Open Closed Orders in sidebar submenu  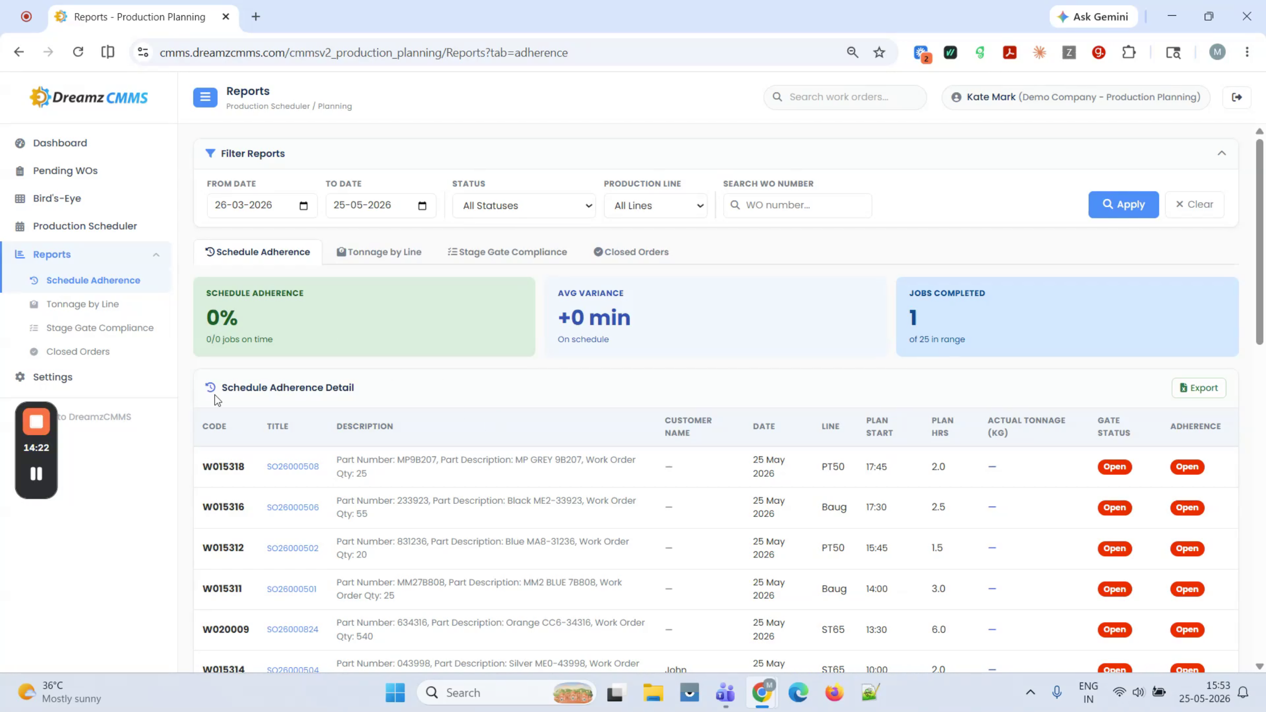(78, 351)
